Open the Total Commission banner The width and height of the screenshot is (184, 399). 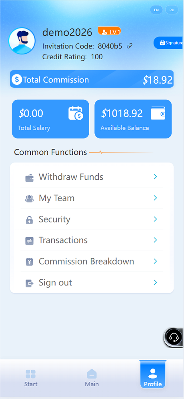click(92, 79)
